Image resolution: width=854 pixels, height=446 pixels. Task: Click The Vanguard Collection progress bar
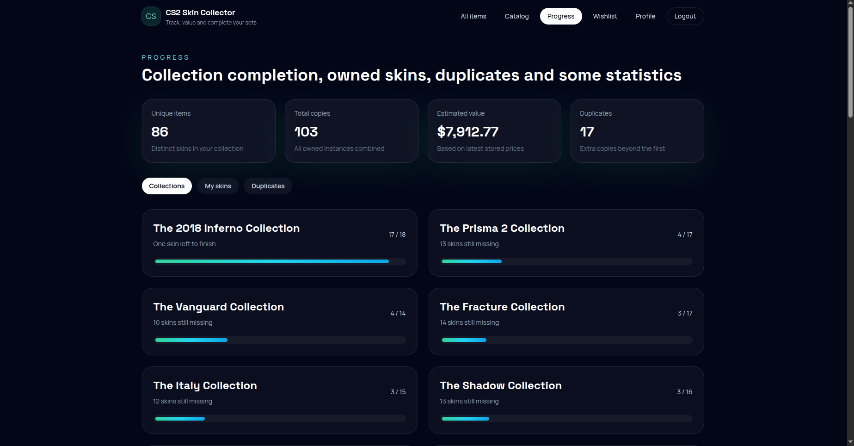tap(279, 340)
